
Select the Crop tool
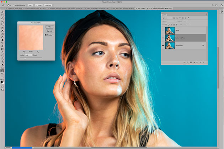(x=2, y=24)
